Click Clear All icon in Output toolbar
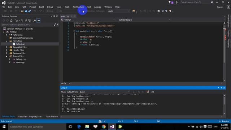 (148, 92)
